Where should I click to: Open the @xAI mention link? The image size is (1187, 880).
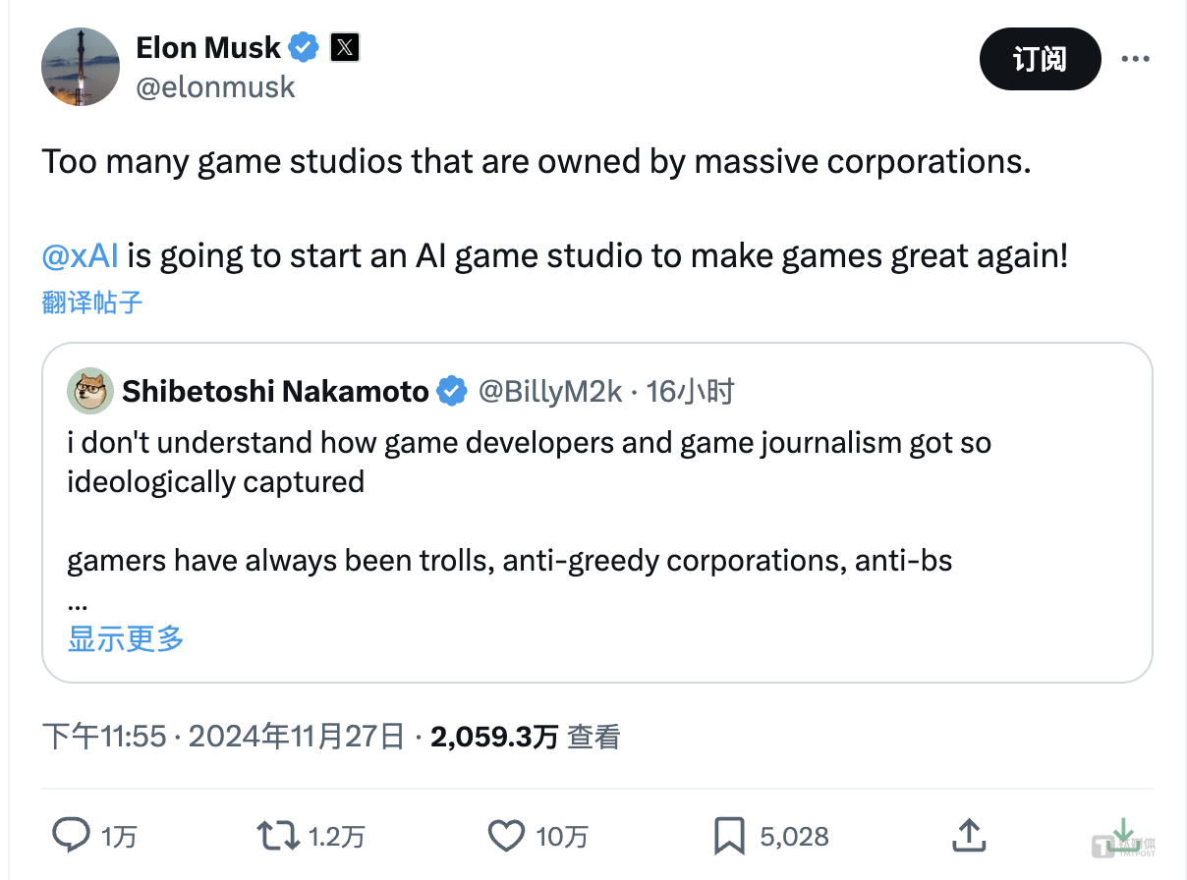click(x=81, y=257)
